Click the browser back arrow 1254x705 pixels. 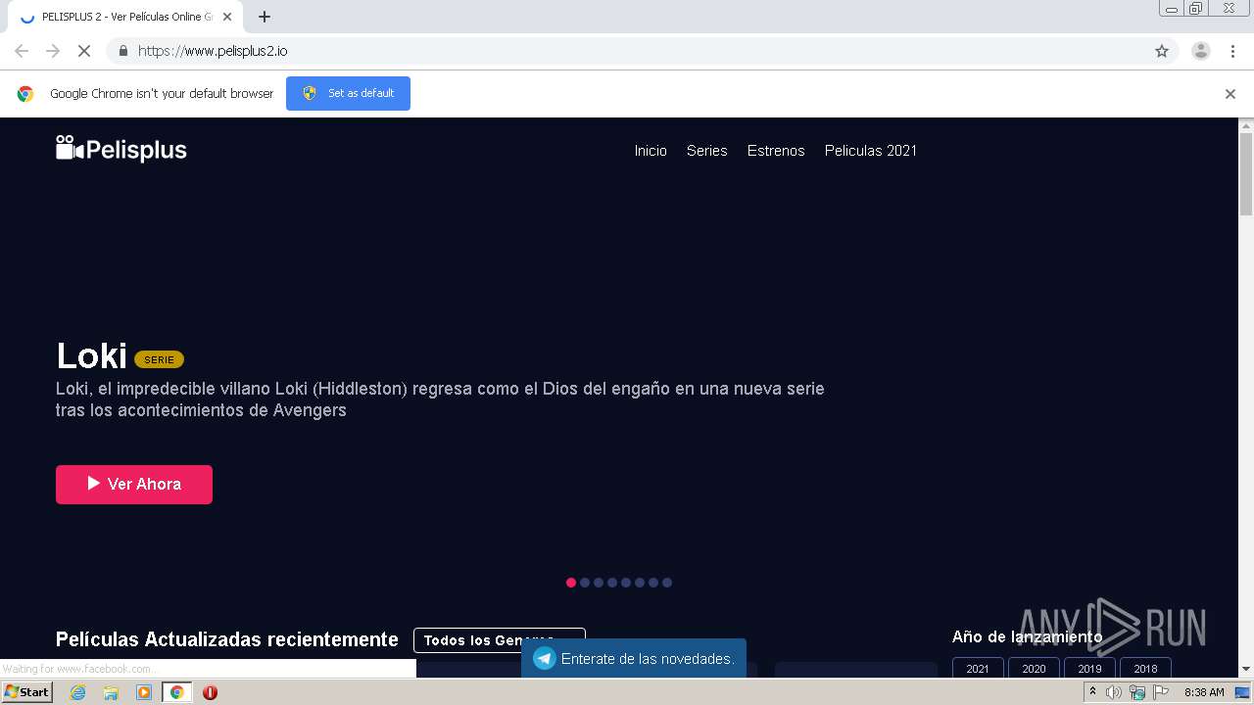22,51
